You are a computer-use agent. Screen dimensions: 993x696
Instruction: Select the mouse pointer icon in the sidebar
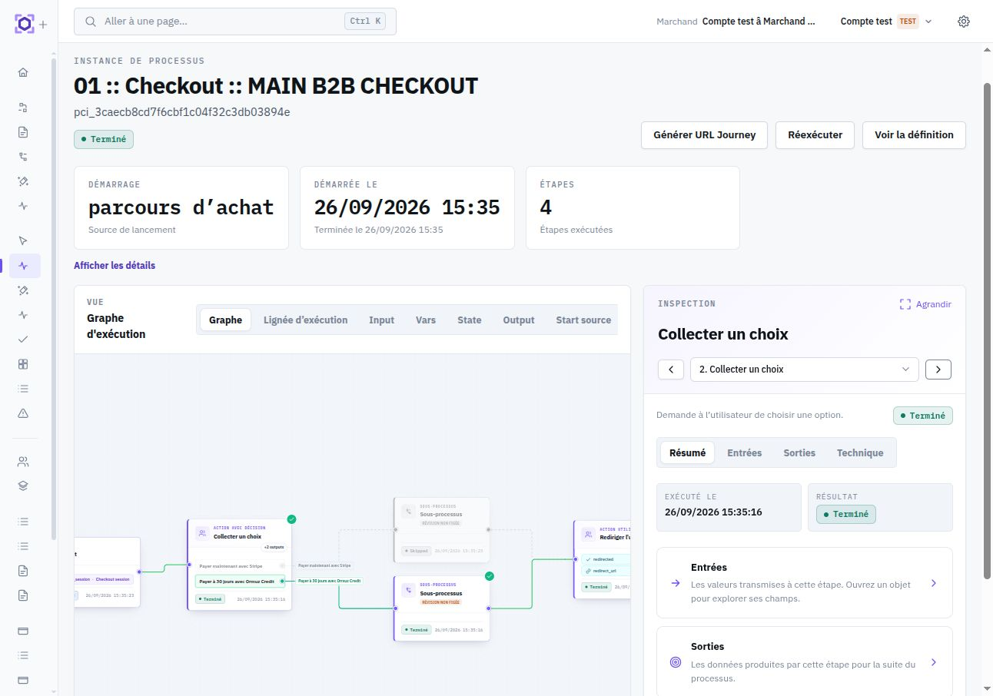(x=23, y=240)
